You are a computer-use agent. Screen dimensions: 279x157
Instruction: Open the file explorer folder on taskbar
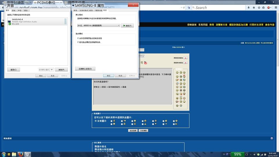[x=14, y=154]
